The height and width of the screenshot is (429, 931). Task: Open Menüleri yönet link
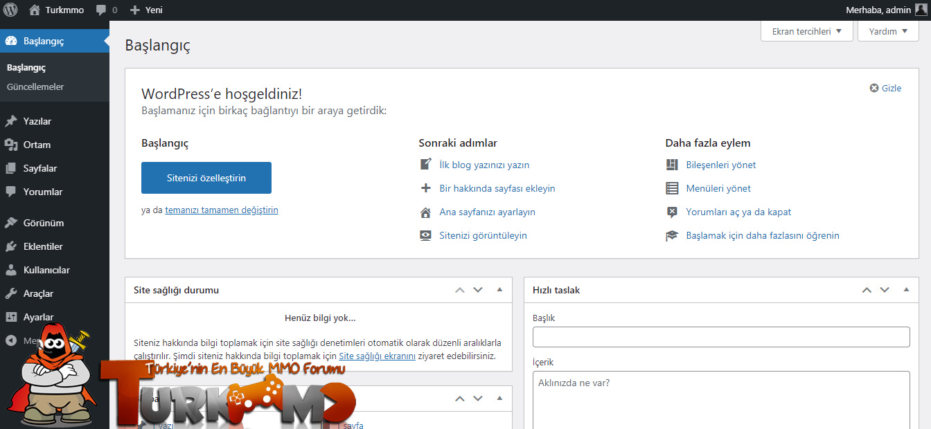point(718,188)
